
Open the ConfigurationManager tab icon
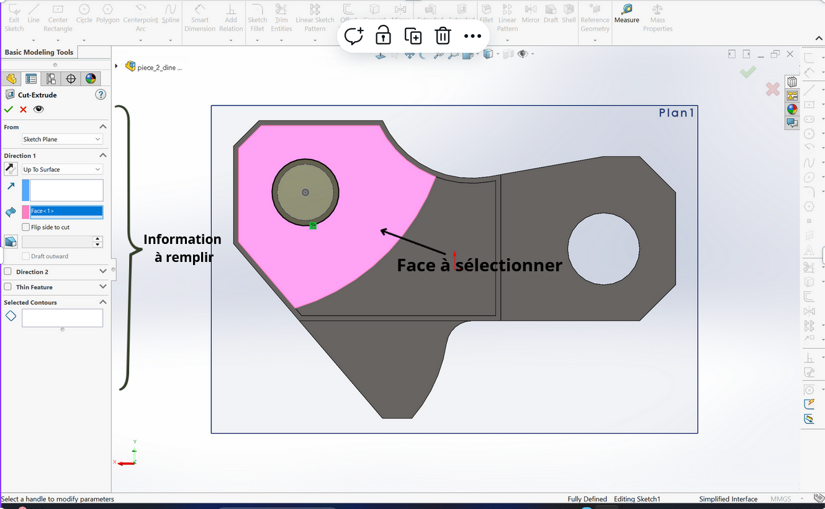coord(51,79)
